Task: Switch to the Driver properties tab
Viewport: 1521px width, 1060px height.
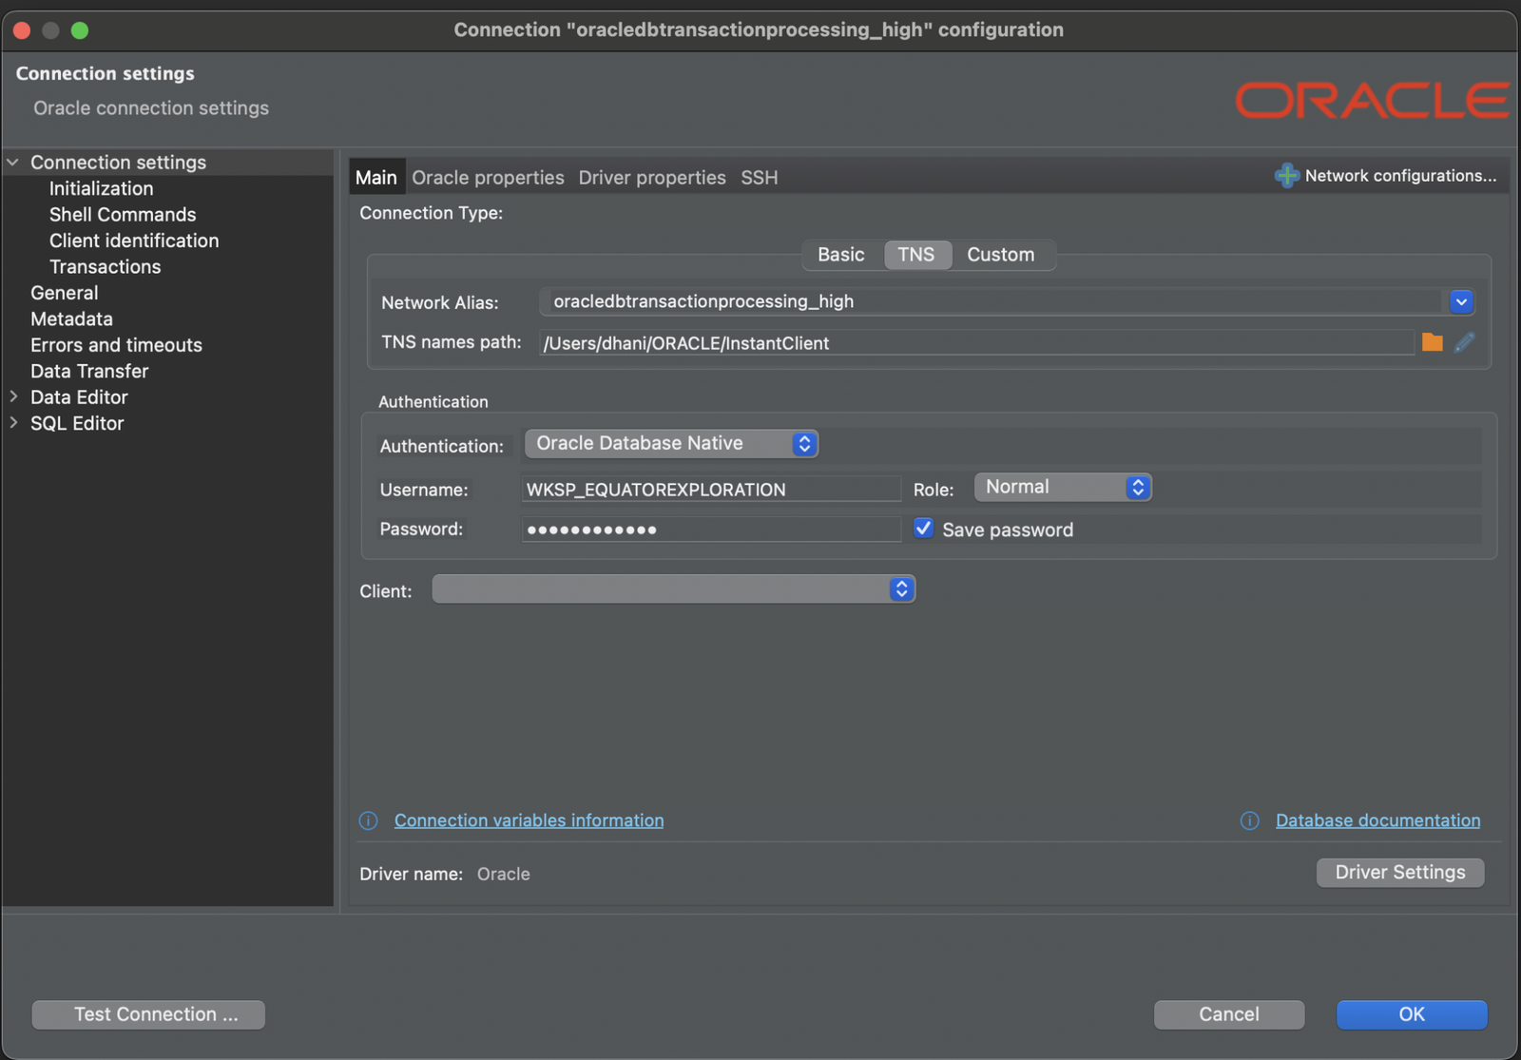Action: pyautogui.click(x=652, y=178)
